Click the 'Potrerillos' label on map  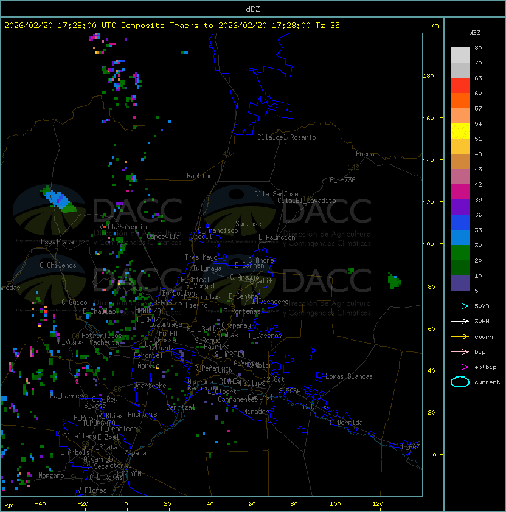point(102,336)
